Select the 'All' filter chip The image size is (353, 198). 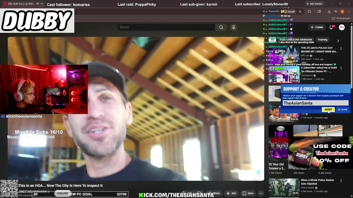click(272, 40)
